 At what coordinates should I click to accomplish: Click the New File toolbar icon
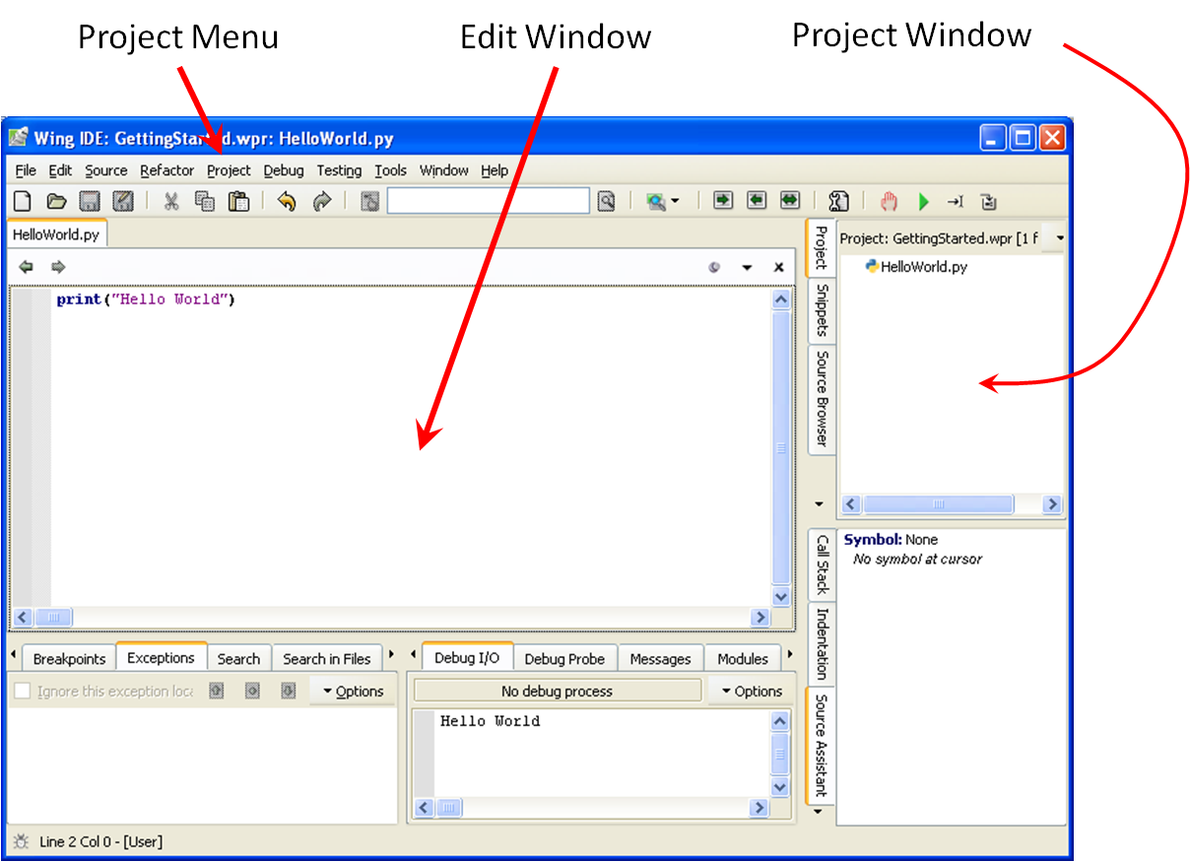coord(22,201)
